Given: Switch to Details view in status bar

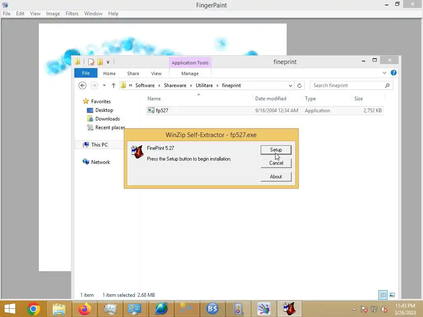Looking at the screenshot, I should point(383,295).
